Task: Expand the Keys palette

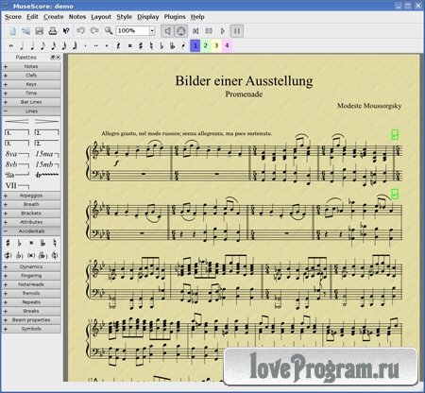Action: click(31, 84)
